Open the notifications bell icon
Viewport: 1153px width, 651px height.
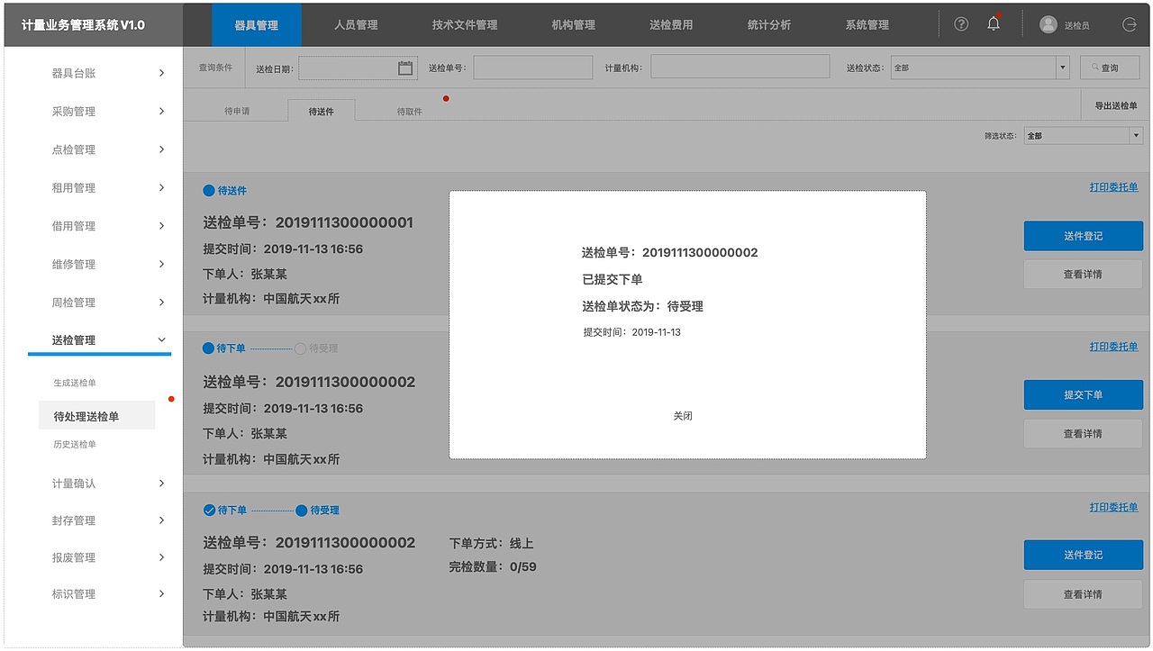tap(993, 23)
